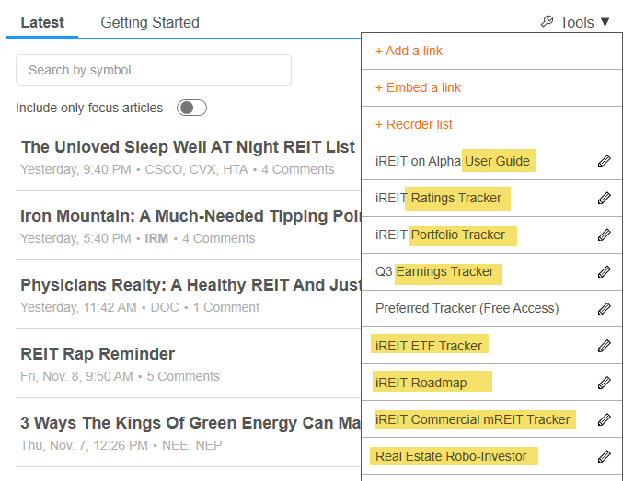Choose + Add a link option

coord(409,52)
